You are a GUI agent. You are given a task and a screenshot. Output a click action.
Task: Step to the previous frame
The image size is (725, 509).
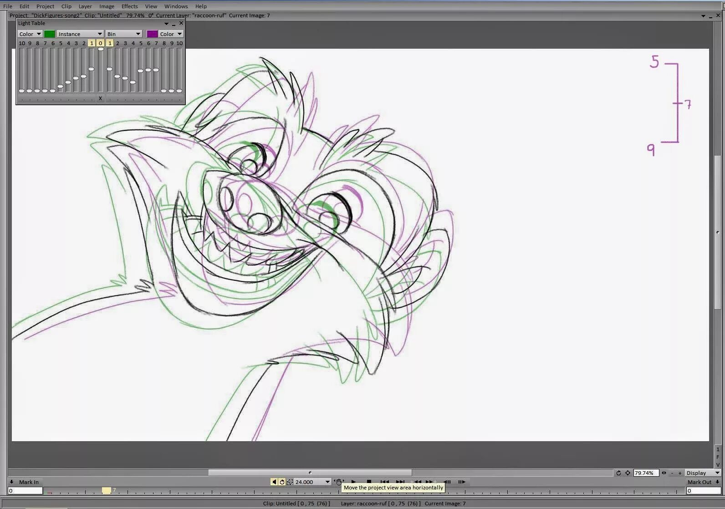(x=447, y=482)
